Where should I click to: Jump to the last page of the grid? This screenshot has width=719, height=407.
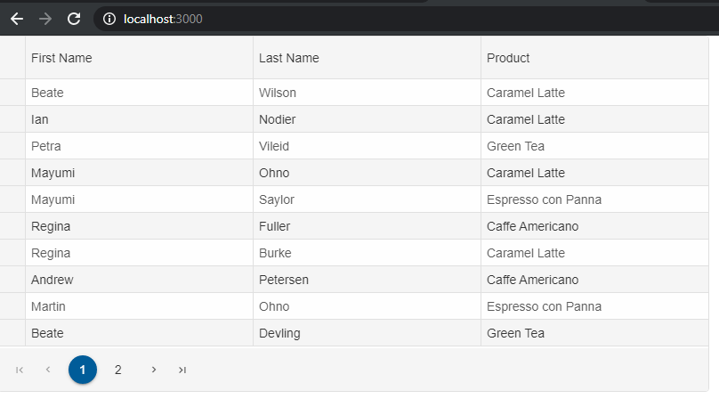[182, 370]
